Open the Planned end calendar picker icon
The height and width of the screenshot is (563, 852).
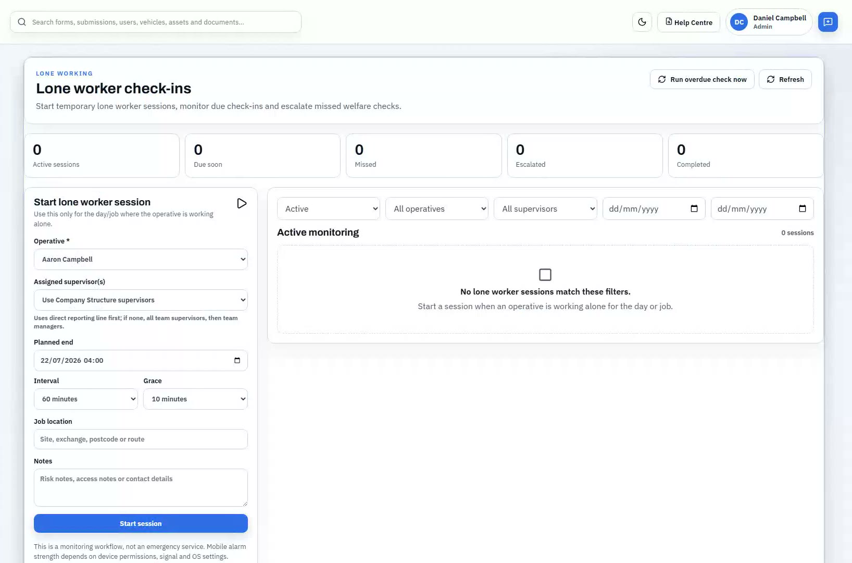point(237,360)
